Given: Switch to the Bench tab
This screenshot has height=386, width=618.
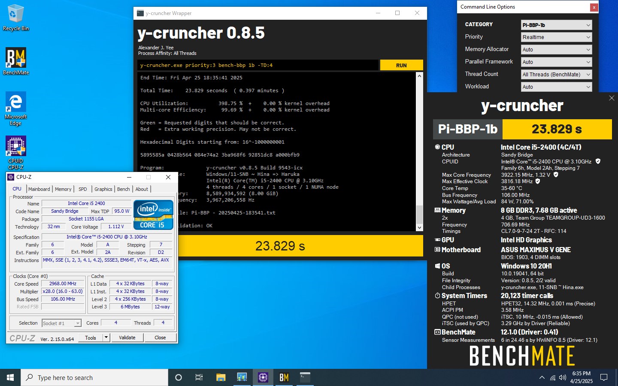Looking at the screenshot, I should point(123,189).
